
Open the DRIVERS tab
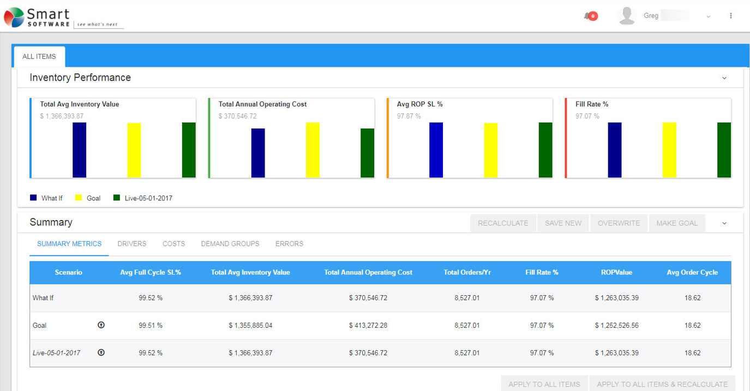pos(132,244)
